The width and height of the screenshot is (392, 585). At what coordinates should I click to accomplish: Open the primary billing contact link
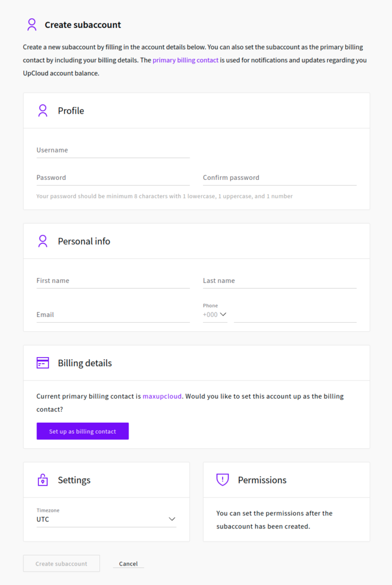click(185, 60)
